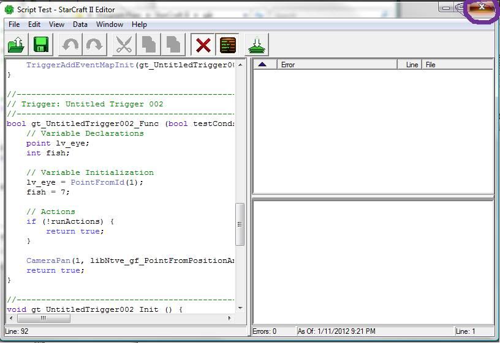
Task: Click the Line column header
Action: 411,65
